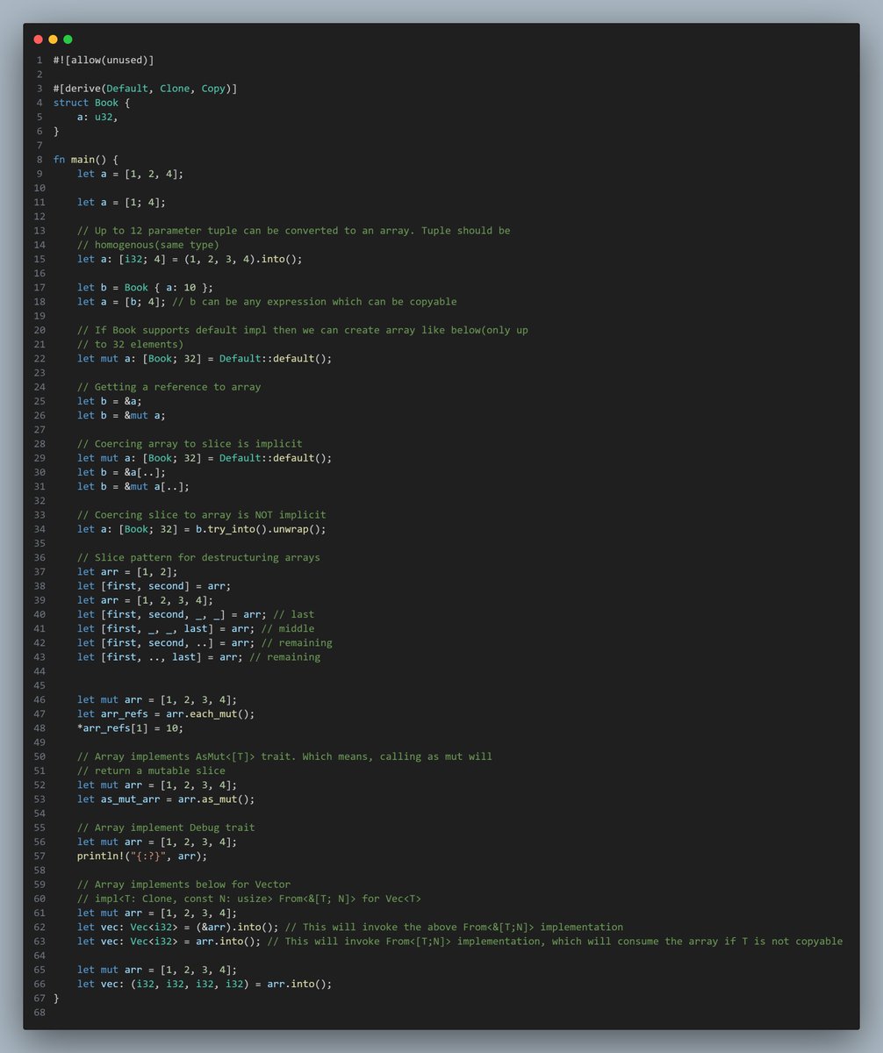The height and width of the screenshot is (1053, 883).
Task: Click the 'let b = &mut a;' line
Action: [121, 415]
